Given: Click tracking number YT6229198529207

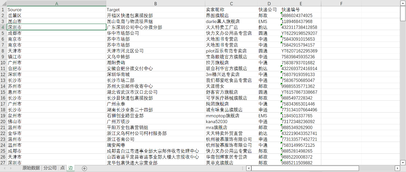Looking at the screenshot, I should 301,33.
